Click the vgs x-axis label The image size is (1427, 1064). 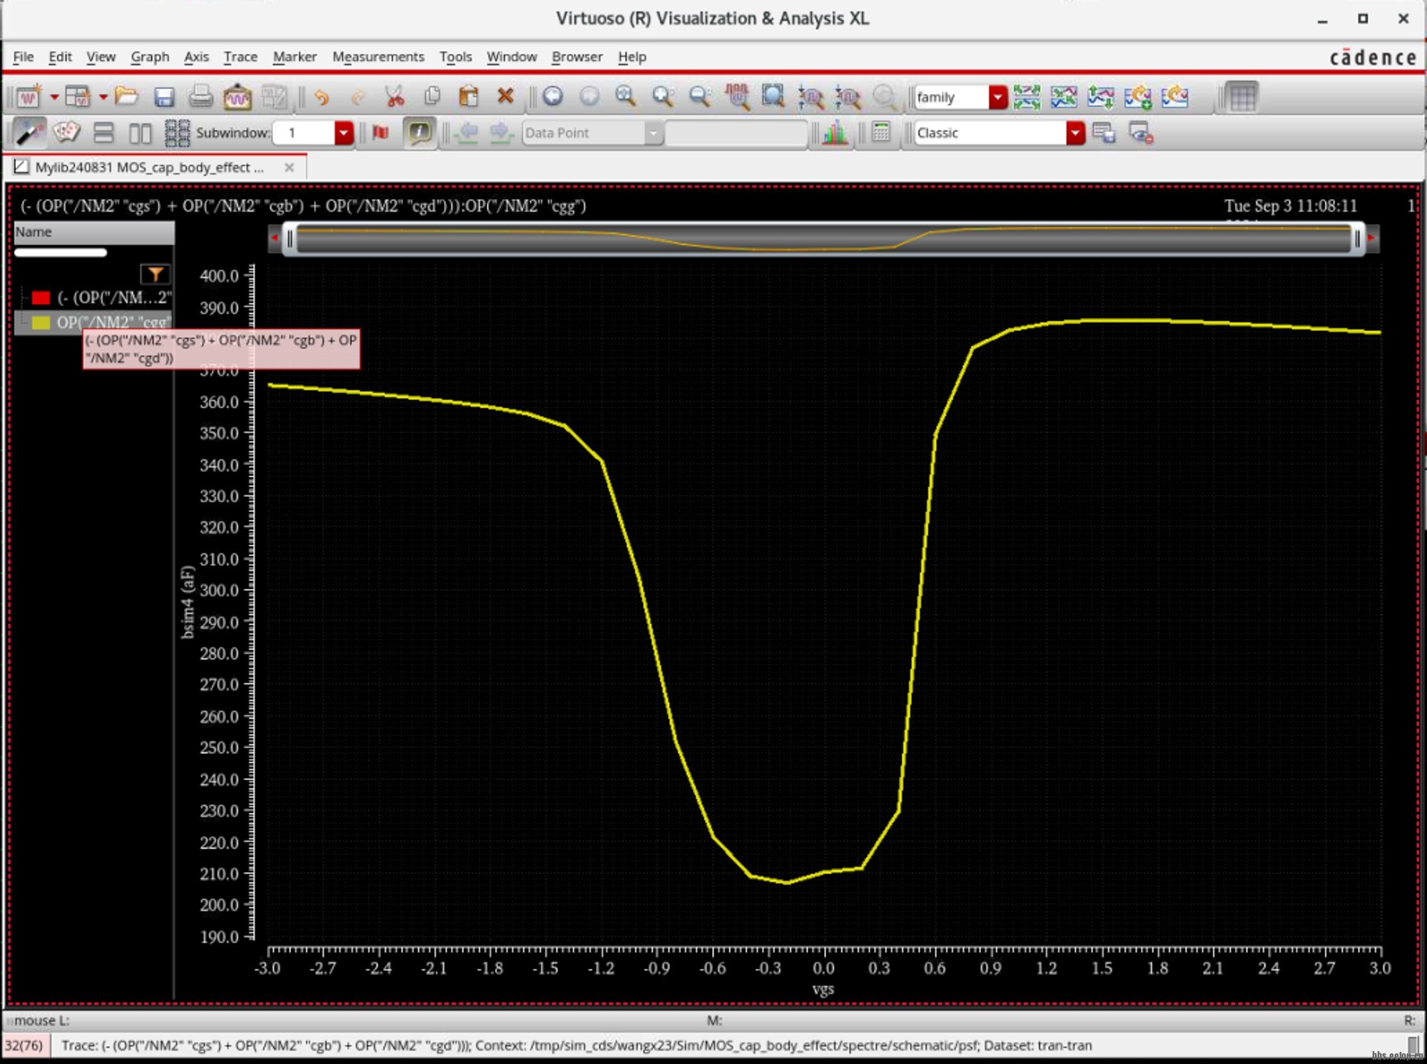[823, 988]
